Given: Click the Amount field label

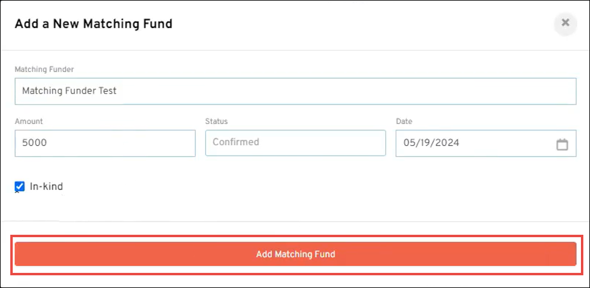Looking at the screenshot, I should [29, 122].
